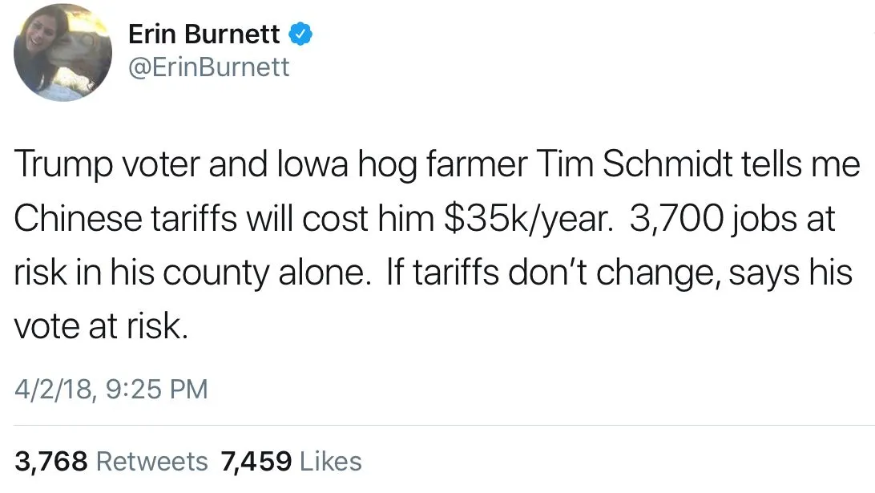Viewport: 875px width, 493px height.
Task: Click the 3,768 retweet count number
Action: pyautogui.click(x=50, y=461)
